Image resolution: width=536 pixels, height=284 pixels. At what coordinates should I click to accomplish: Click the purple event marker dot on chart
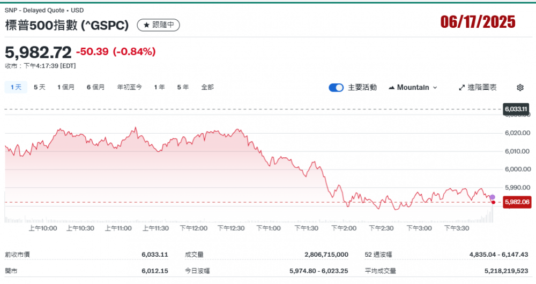[493, 197]
